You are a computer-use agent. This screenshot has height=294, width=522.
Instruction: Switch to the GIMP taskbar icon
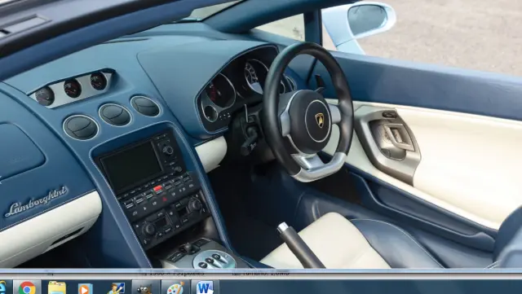[x=144, y=288]
